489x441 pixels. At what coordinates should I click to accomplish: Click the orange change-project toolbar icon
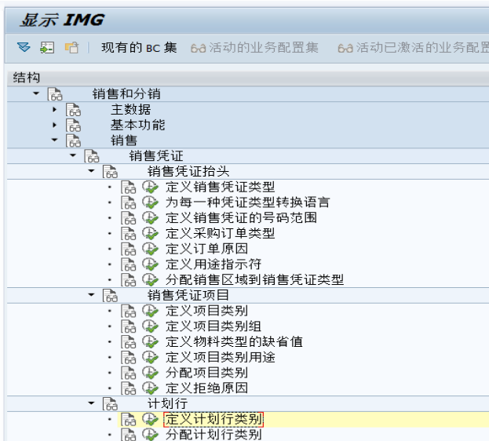coord(71,47)
